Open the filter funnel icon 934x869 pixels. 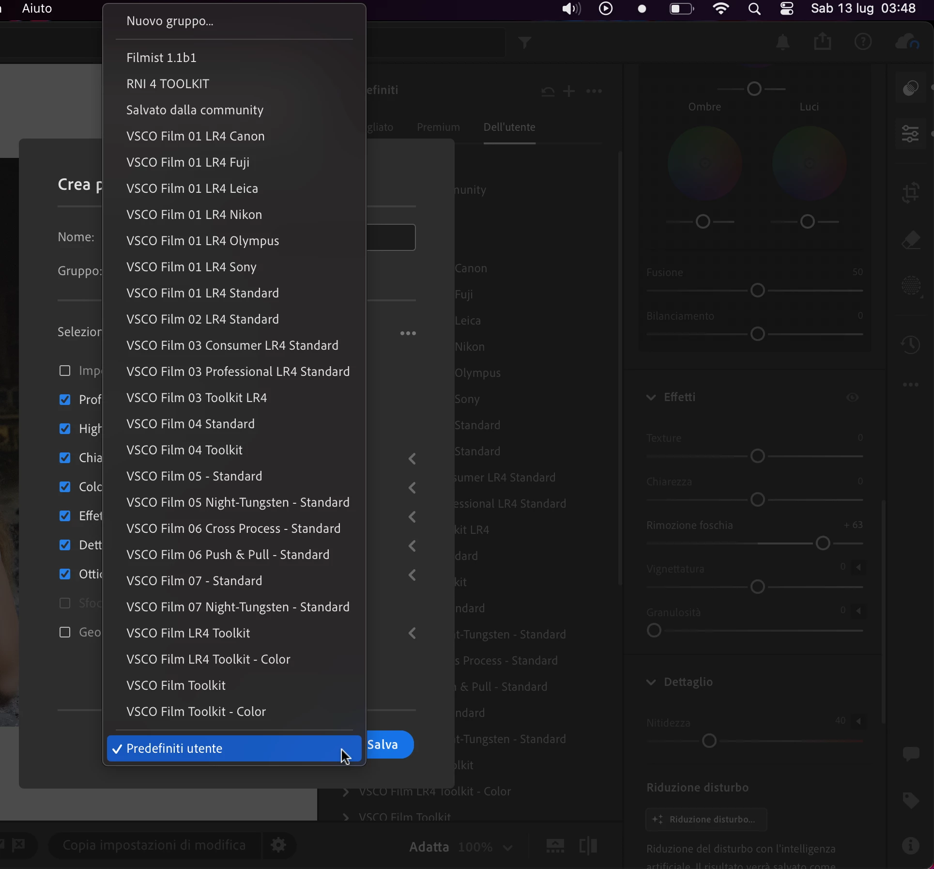(525, 43)
